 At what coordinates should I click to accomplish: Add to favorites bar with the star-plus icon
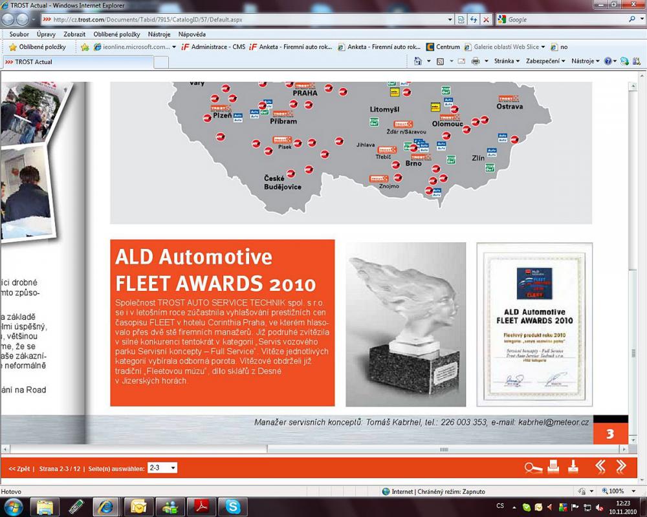click(x=85, y=47)
